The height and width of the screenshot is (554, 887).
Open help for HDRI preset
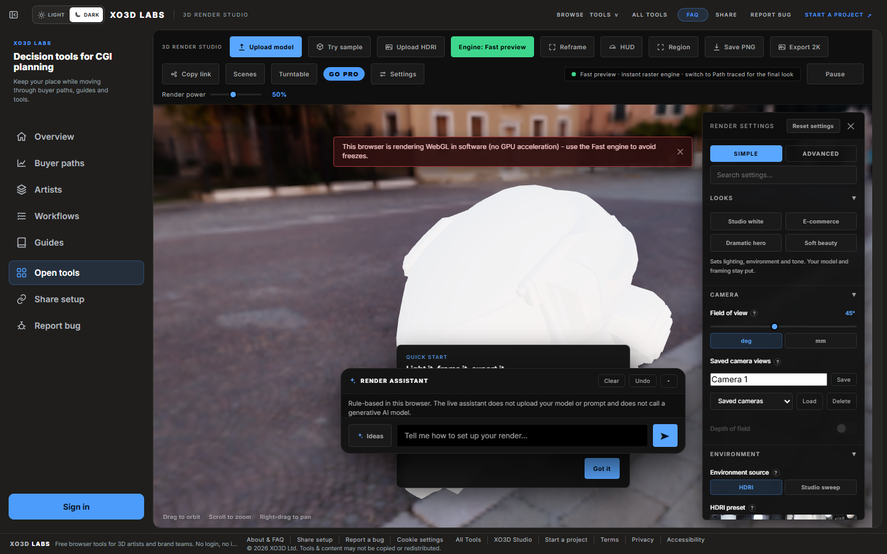(x=752, y=508)
